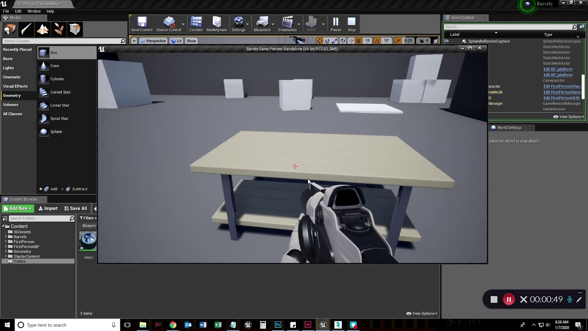
Task: Open Geometry Editing mode icon
Action: [x=75, y=29]
